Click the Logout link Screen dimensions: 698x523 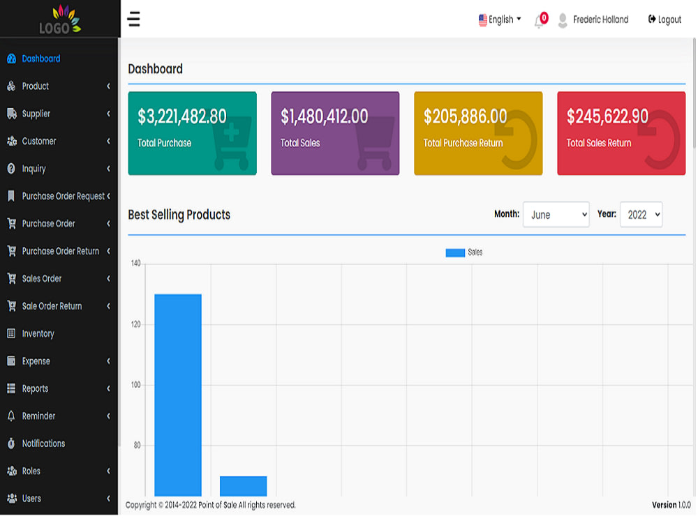click(664, 20)
